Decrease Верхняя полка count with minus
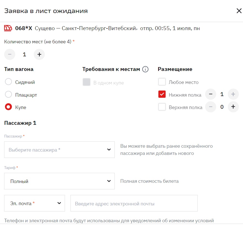Screen dimensions: 243x225 (211, 107)
